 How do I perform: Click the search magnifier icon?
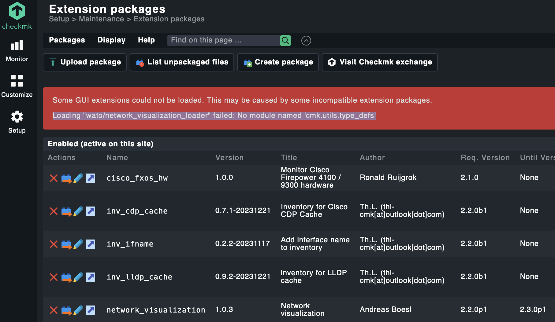(285, 40)
